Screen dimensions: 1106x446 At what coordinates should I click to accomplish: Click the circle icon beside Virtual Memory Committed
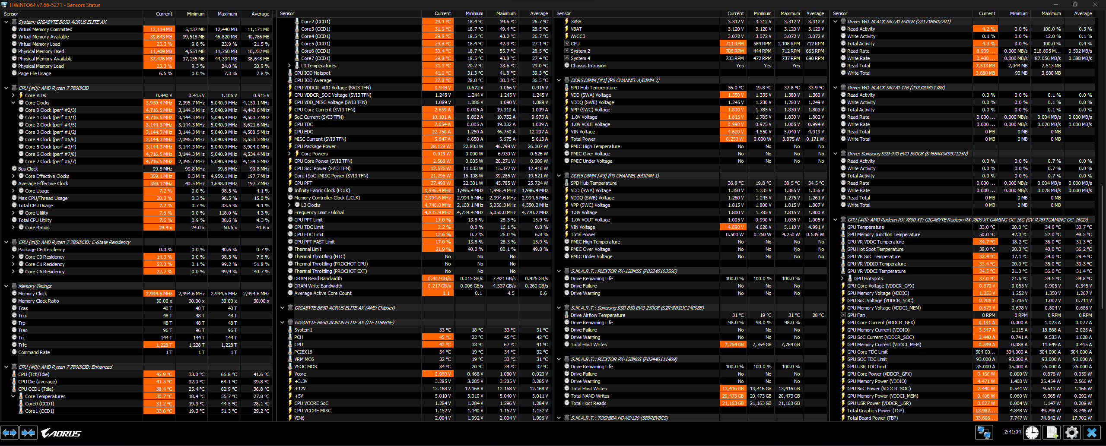[14, 29]
